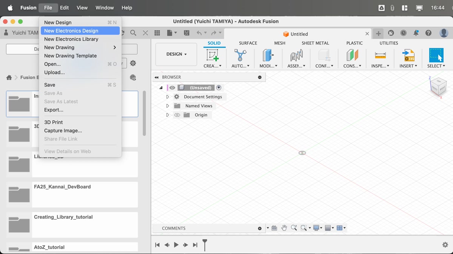Collapse Browser with double-arrow icon
Viewport: 453px width, 254px height.
[156, 77]
